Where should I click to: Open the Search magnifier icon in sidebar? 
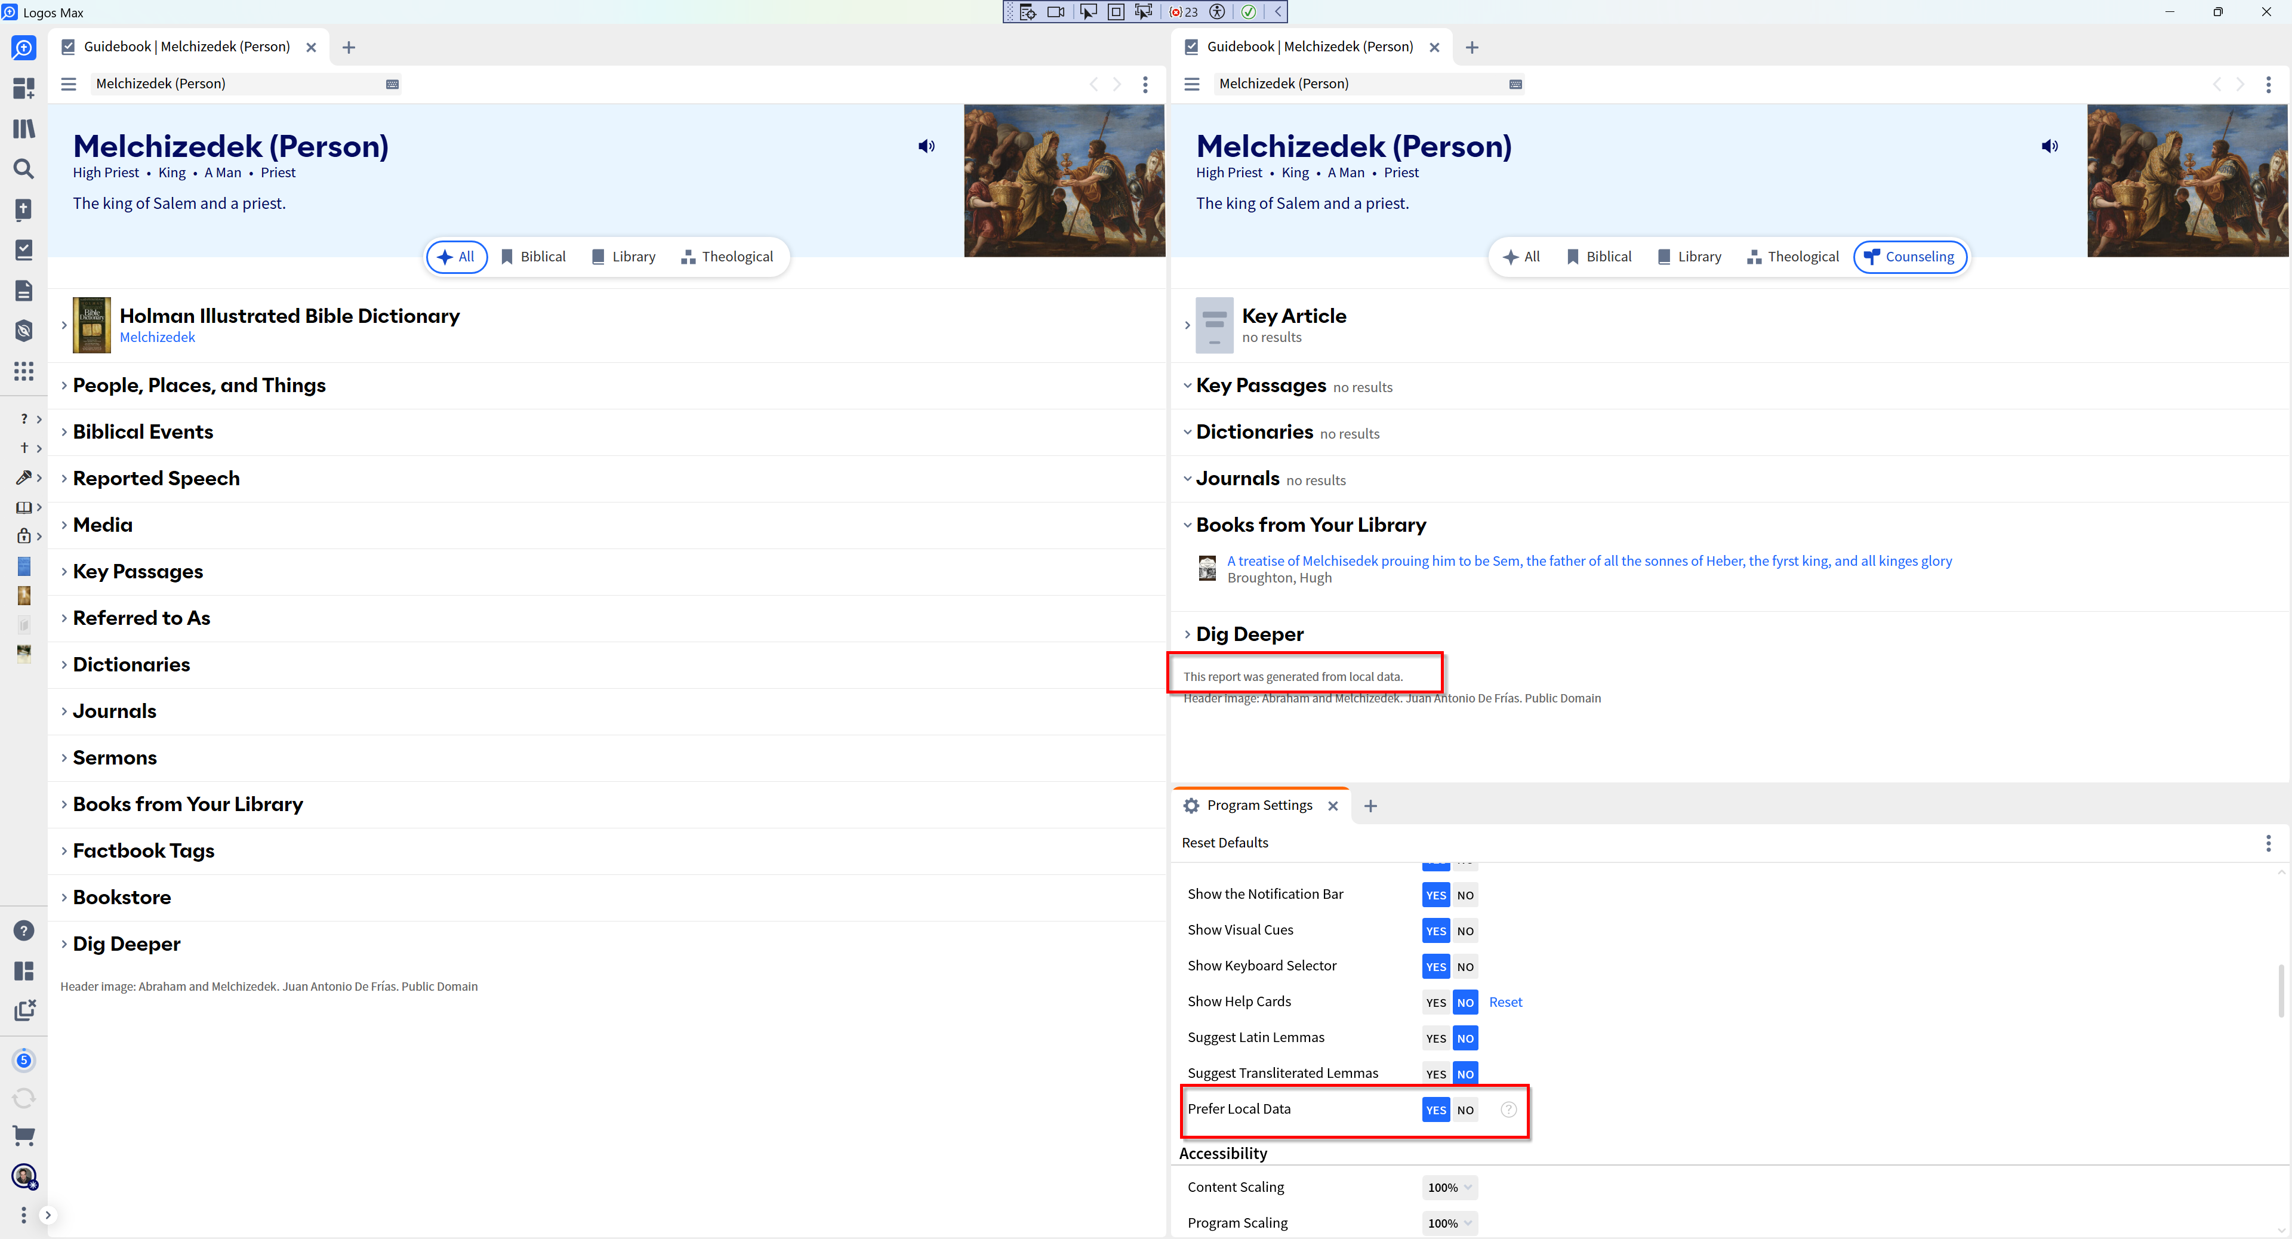(24, 169)
